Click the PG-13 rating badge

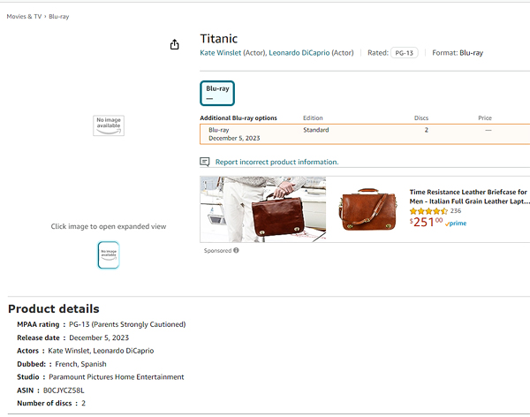(405, 53)
